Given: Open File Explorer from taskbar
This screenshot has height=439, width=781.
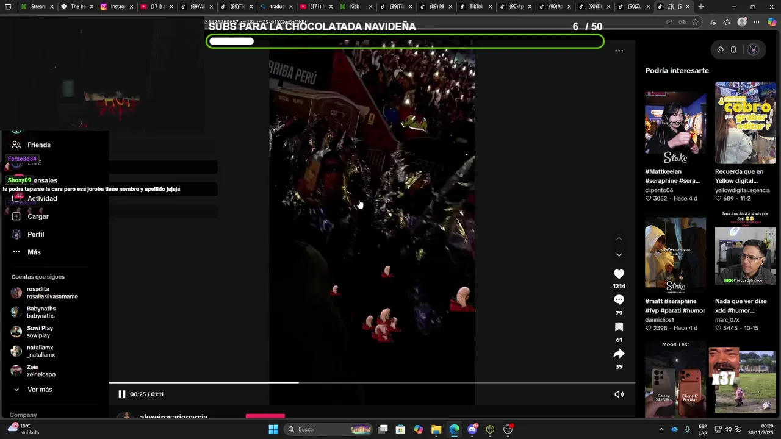Looking at the screenshot, I should [x=436, y=429].
